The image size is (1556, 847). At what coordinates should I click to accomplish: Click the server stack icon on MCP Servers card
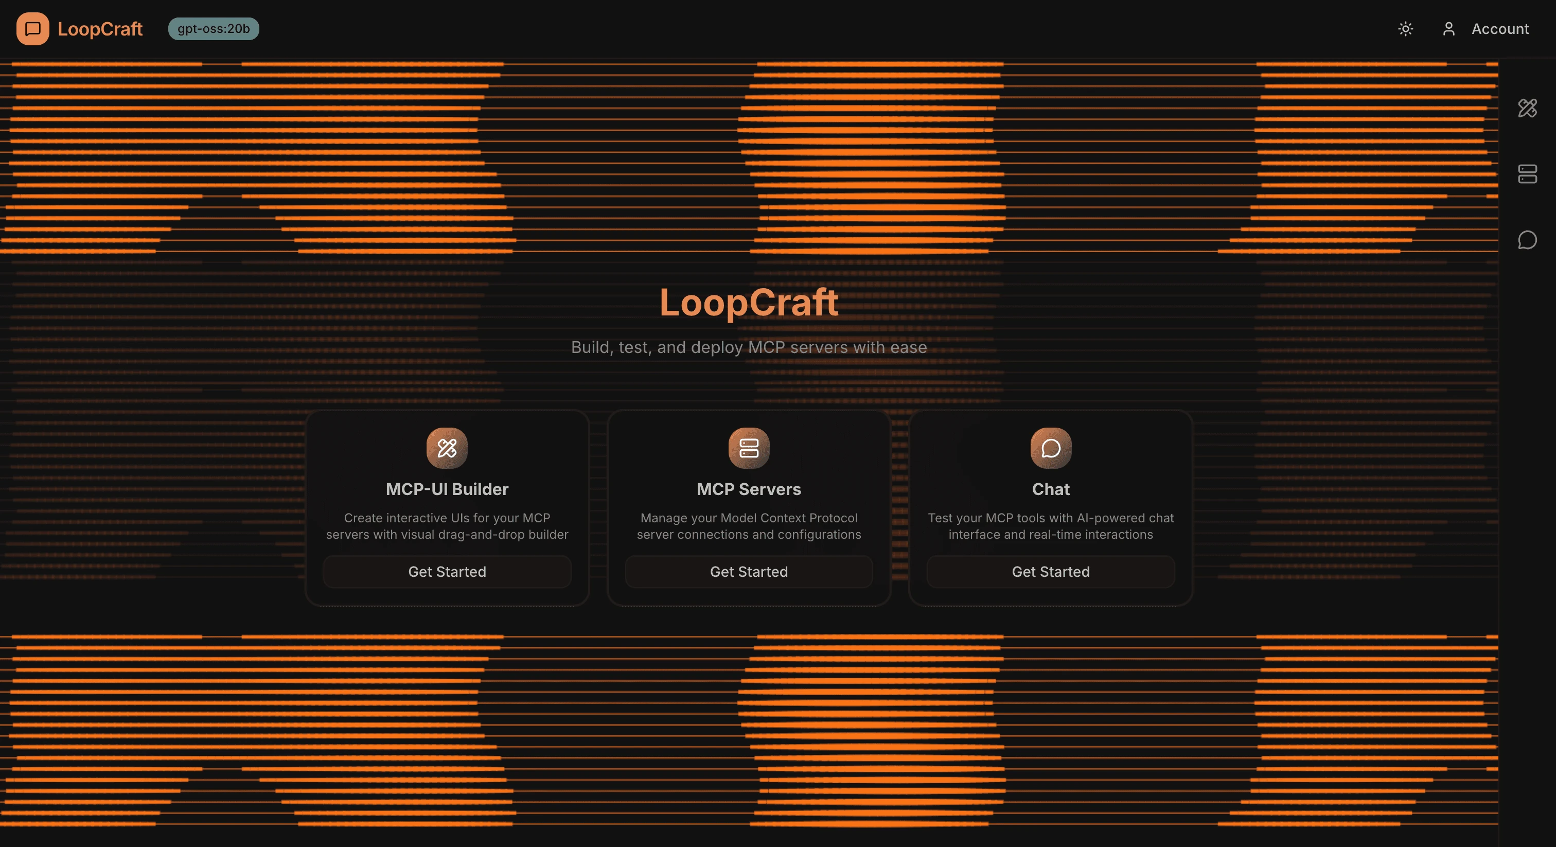[748, 448]
